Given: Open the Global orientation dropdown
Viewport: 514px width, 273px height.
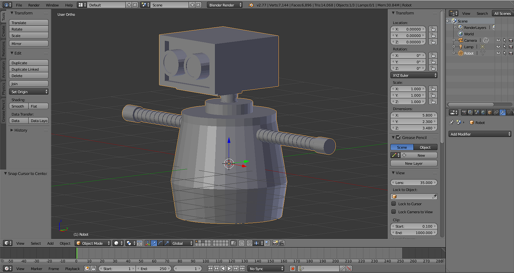Looking at the screenshot, I should pos(182,243).
